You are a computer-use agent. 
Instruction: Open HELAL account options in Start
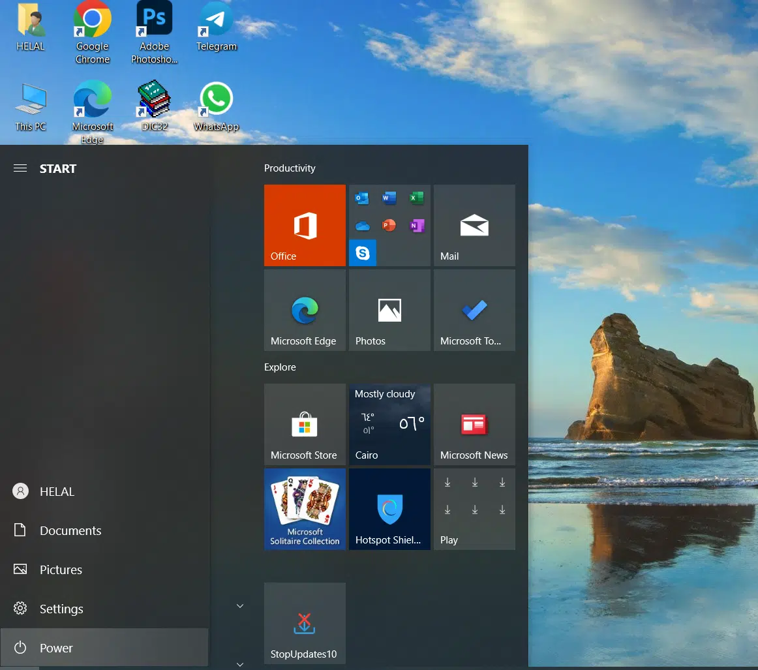click(104, 492)
